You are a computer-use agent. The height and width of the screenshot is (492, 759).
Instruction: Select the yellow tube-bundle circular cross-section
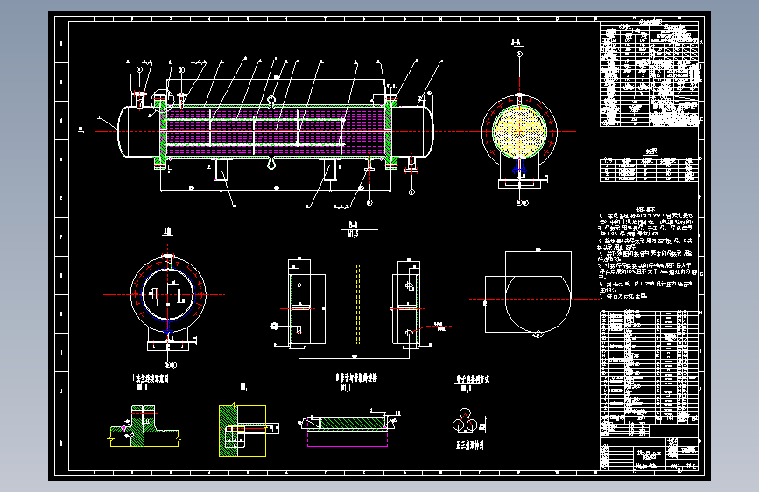[x=519, y=131]
